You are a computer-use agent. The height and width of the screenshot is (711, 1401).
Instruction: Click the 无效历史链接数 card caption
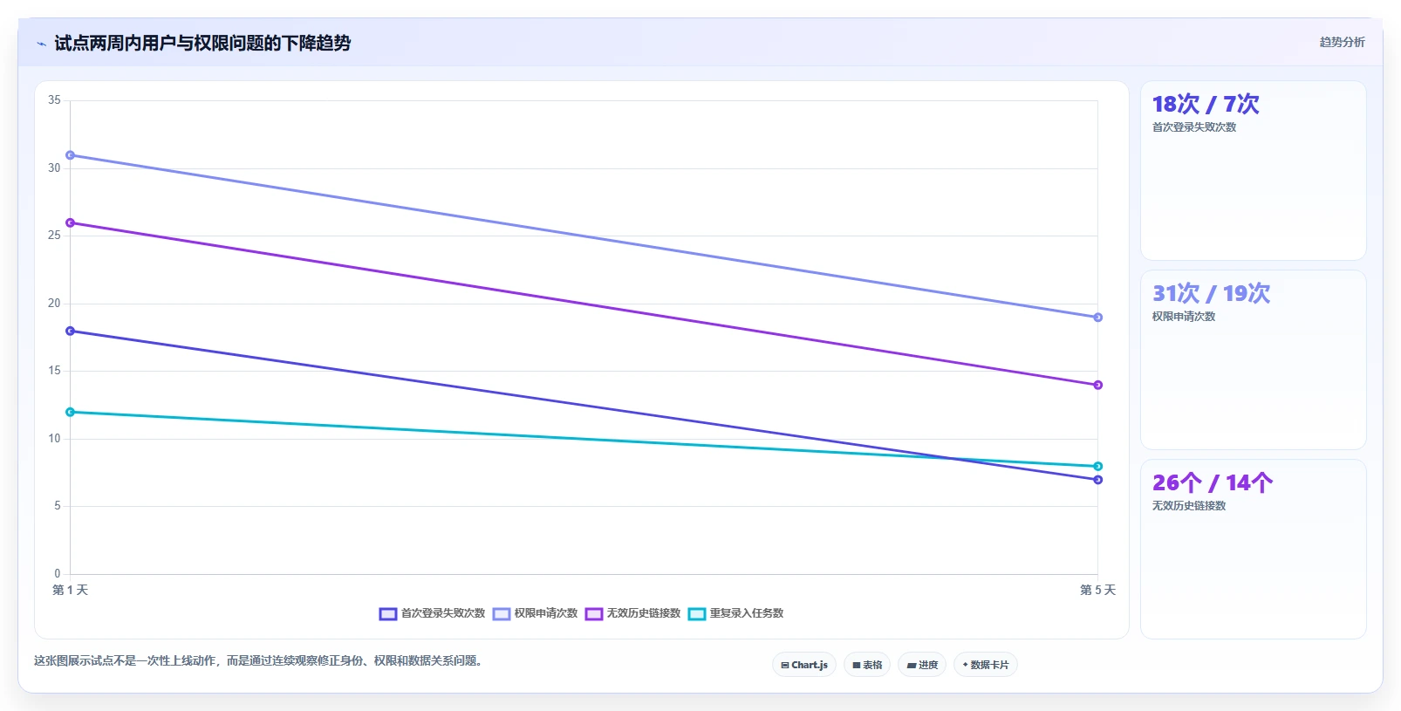coord(1189,506)
